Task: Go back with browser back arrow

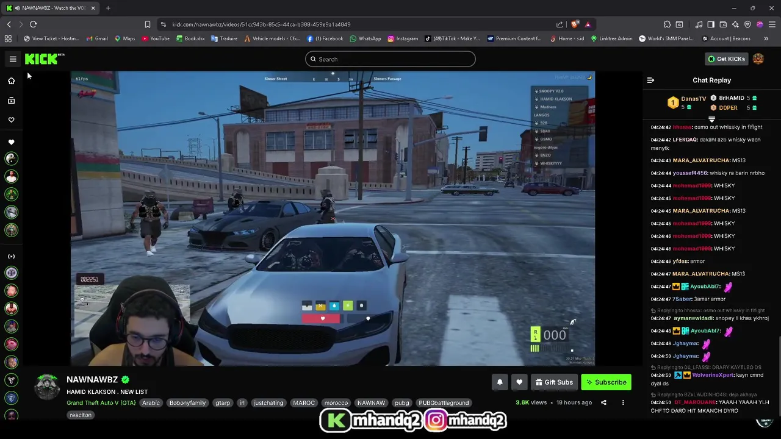Action: pos(9,24)
